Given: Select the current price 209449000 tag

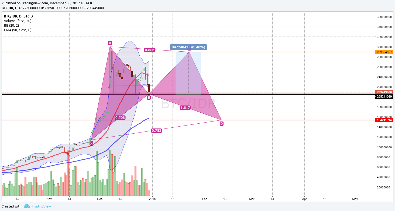Looking at the screenshot, I should tap(384, 92).
